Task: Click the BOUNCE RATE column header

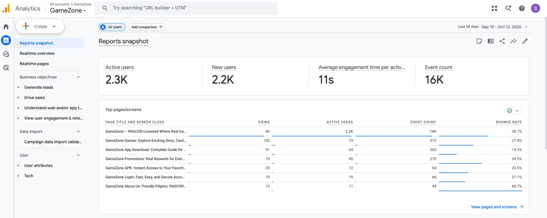Action: click(509, 122)
